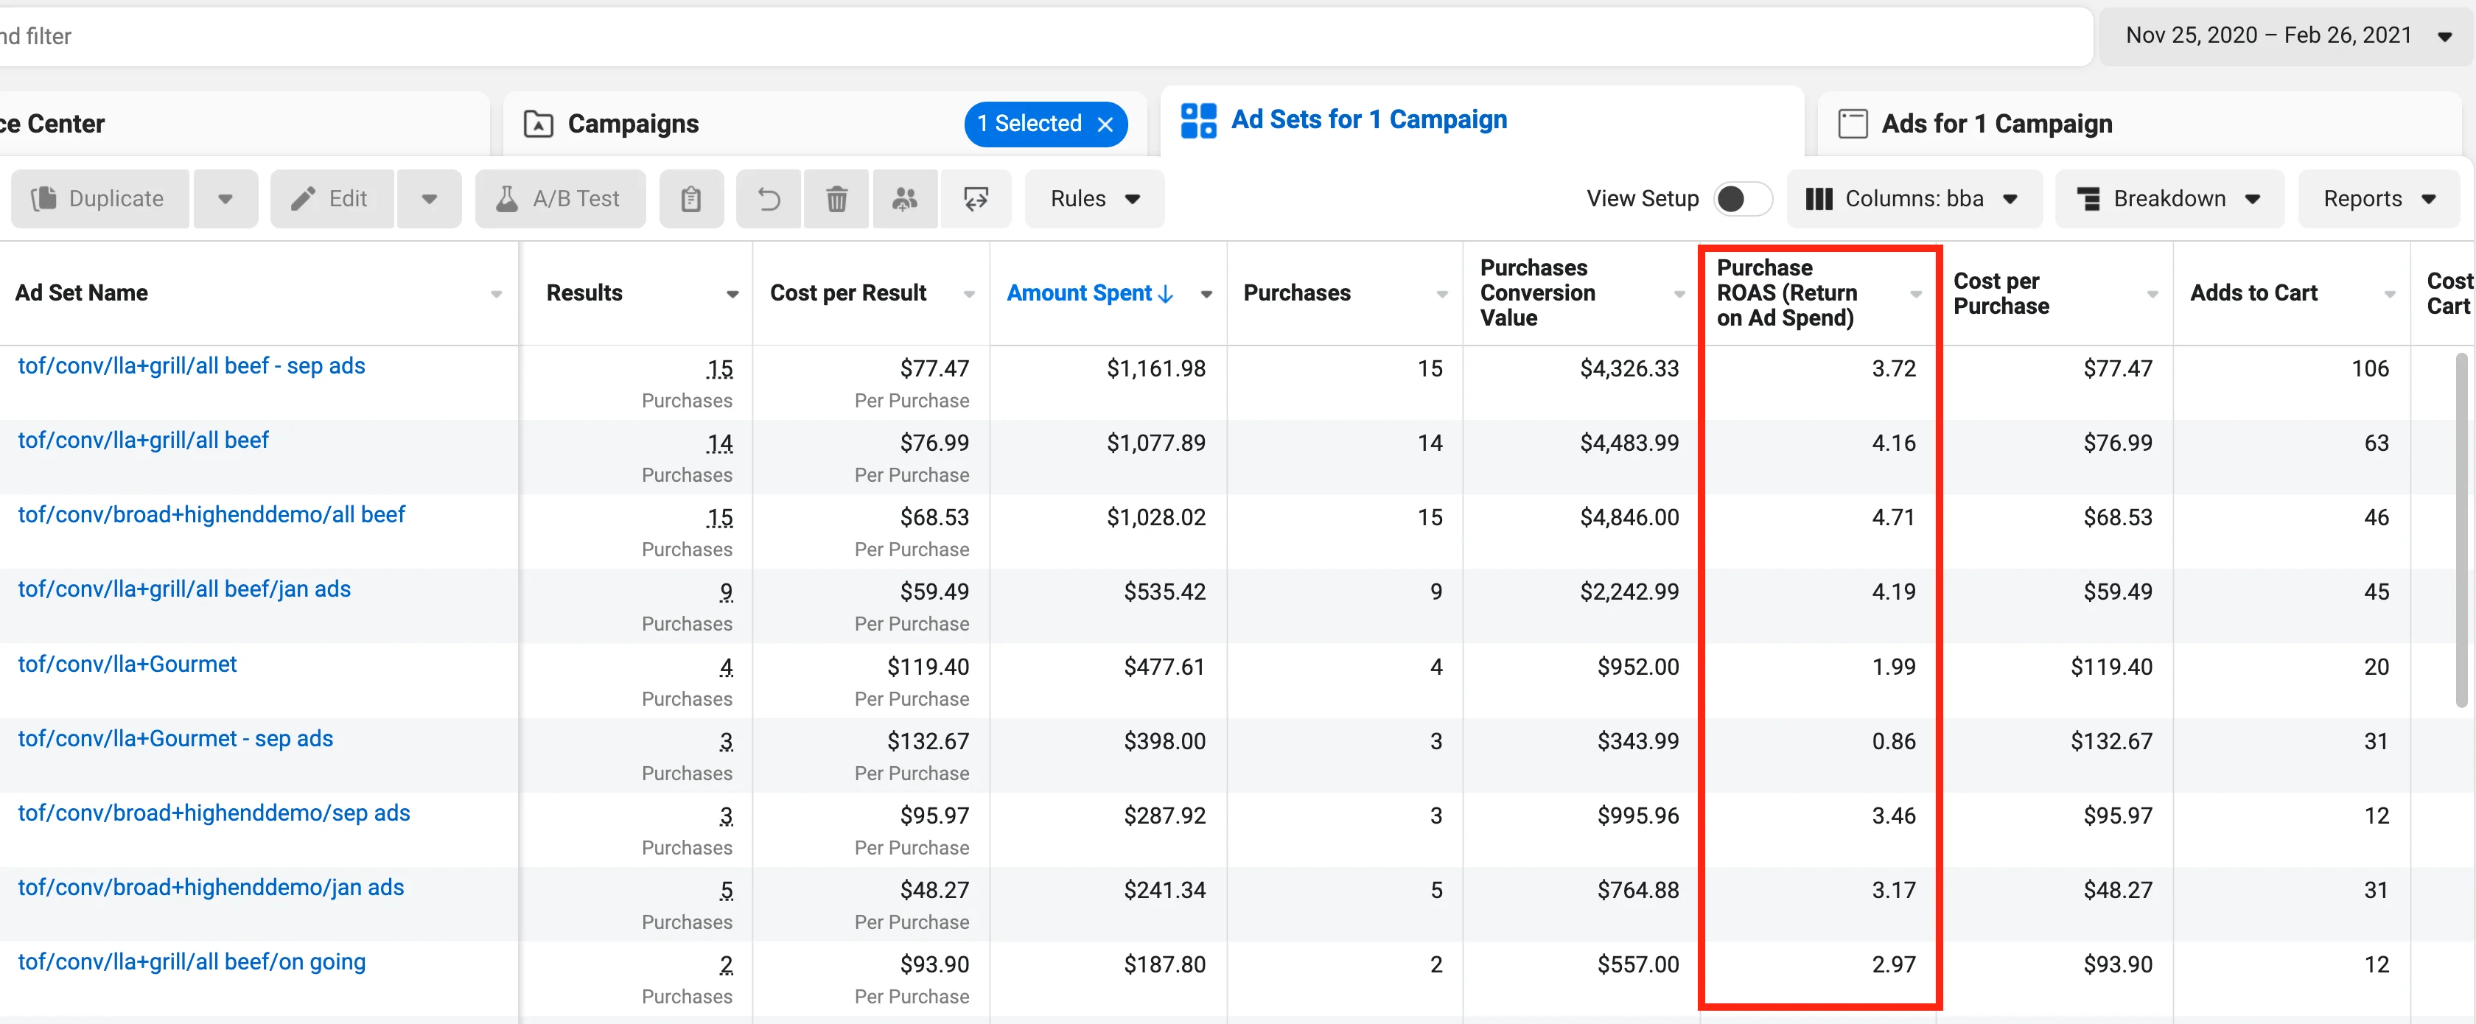Click the Ads tab window icon
The image size is (2476, 1024).
tap(1852, 124)
